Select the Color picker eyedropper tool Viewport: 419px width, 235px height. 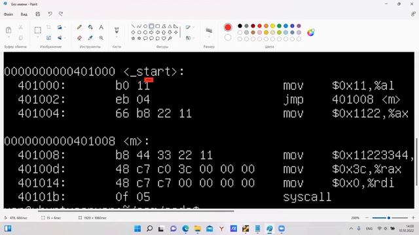tap(90, 38)
